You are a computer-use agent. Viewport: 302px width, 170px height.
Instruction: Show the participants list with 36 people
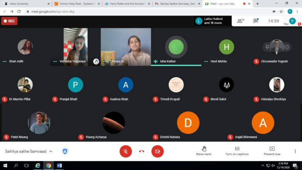click(240, 21)
